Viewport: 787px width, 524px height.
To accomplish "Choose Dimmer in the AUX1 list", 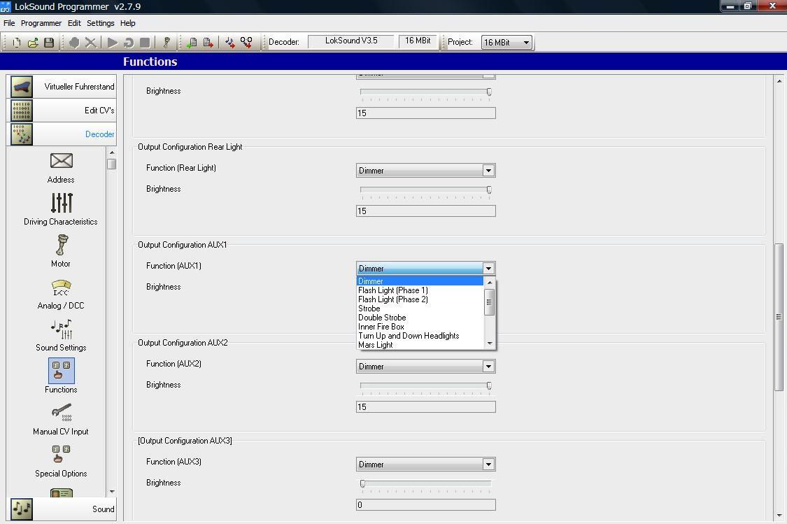I will 420,281.
